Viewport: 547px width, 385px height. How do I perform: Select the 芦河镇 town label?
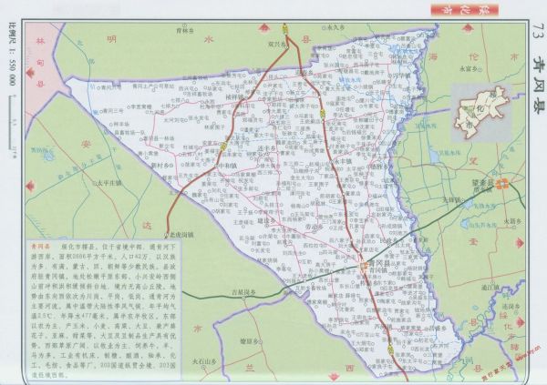point(383,327)
